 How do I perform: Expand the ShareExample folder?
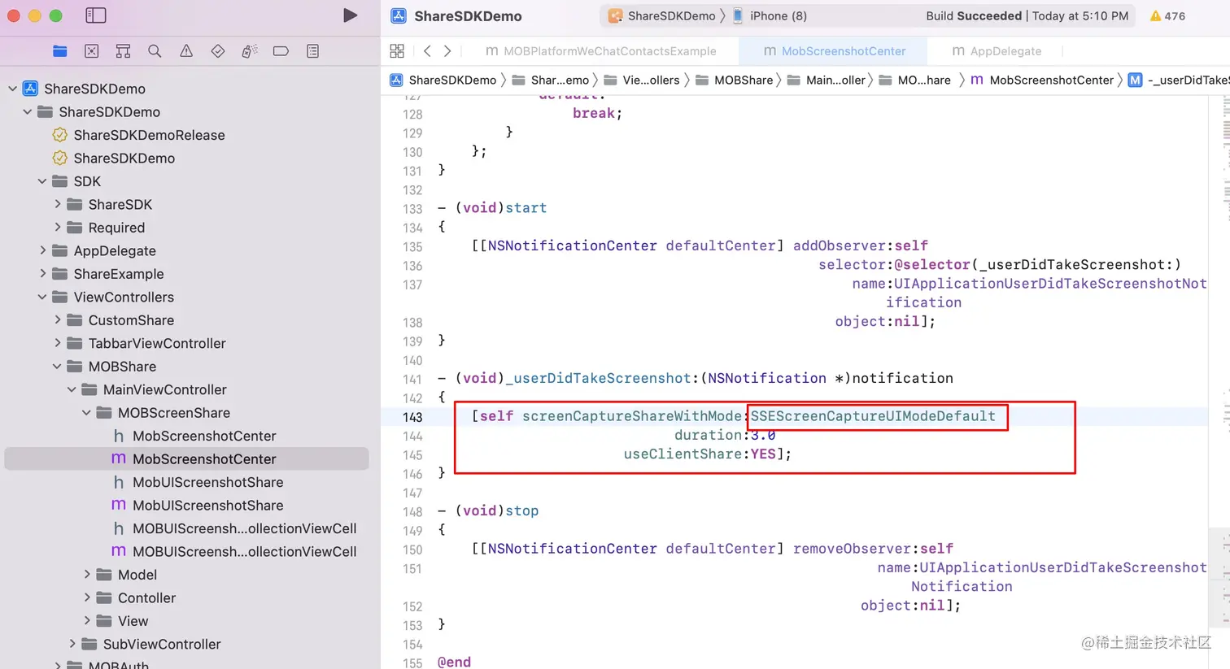coord(42,274)
